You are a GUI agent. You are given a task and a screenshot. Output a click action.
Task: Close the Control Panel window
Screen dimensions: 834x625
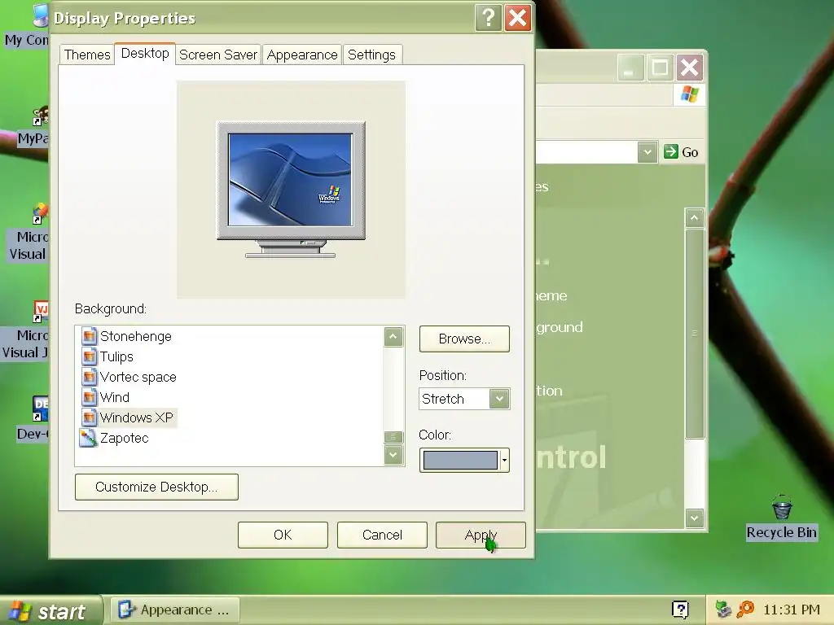coord(689,68)
